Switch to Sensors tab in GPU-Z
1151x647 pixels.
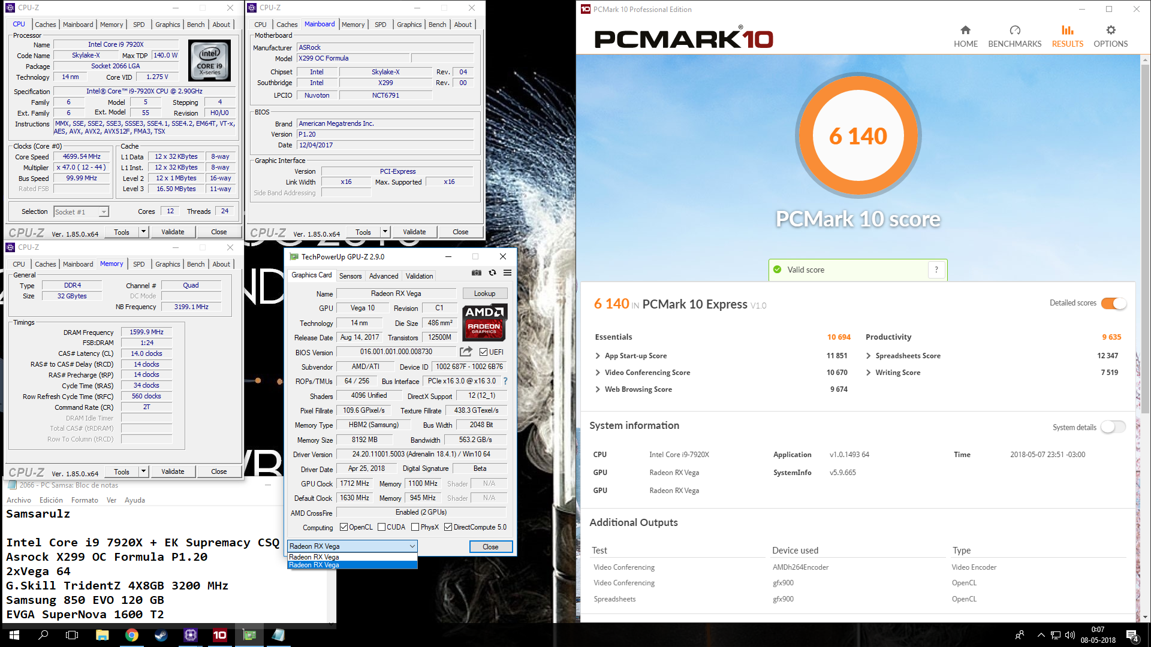point(350,276)
